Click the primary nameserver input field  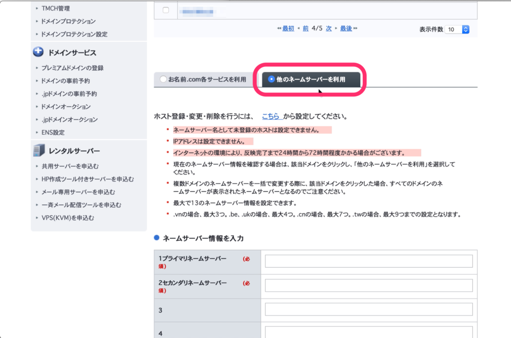click(x=368, y=261)
